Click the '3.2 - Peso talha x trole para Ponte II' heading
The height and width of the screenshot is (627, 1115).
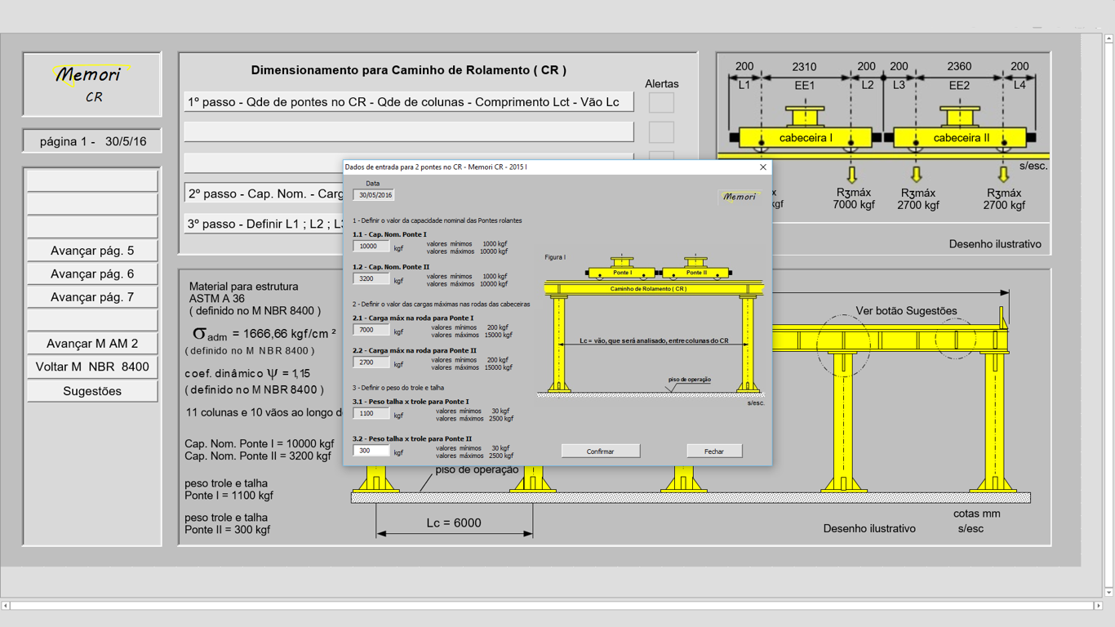[412, 438]
